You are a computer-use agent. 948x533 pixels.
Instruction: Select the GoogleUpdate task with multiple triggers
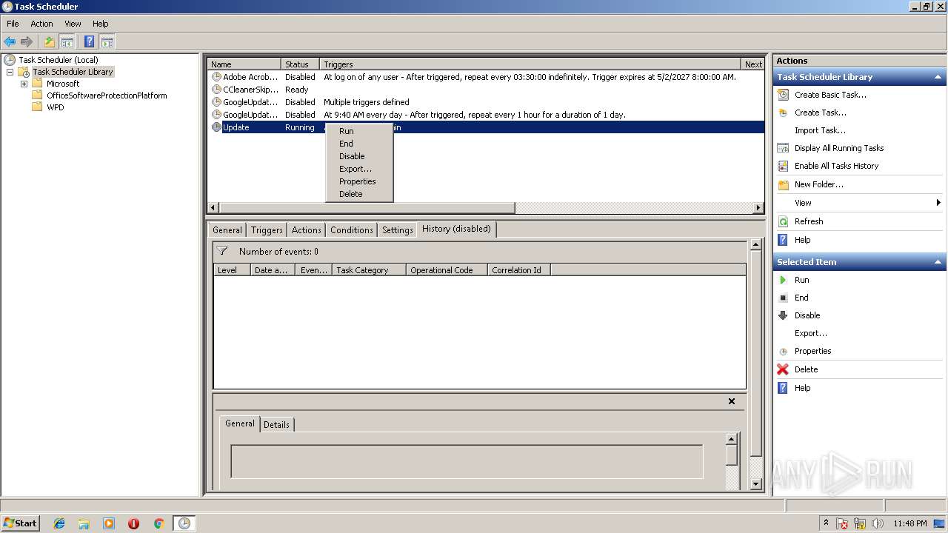(486, 102)
